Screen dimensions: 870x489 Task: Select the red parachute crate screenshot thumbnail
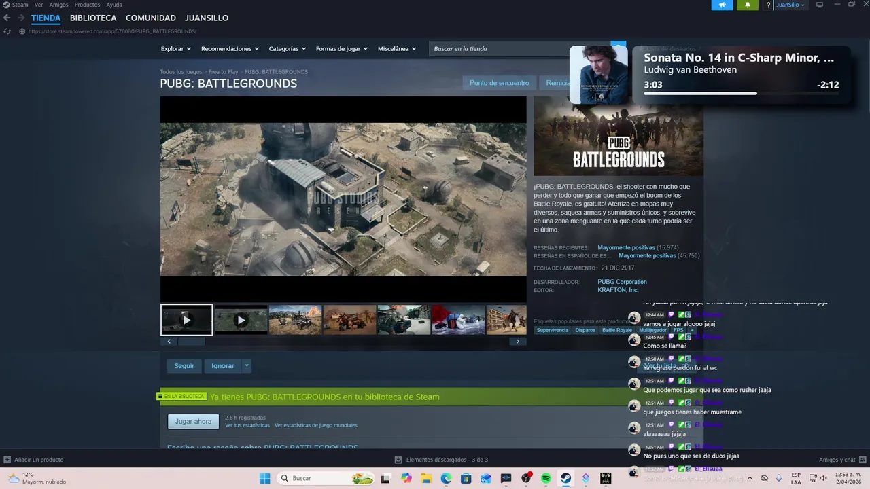coord(458,320)
